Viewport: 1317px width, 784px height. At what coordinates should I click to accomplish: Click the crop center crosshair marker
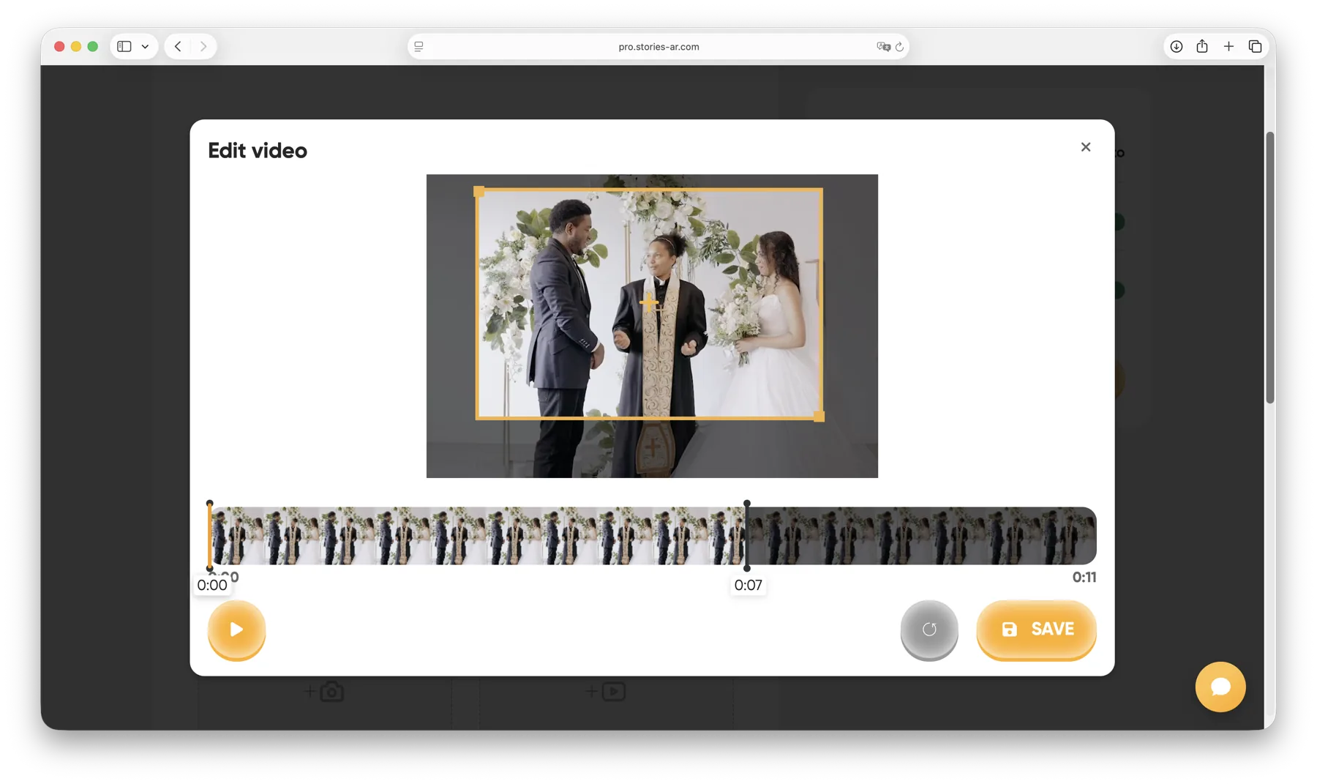click(x=648, y=302)
